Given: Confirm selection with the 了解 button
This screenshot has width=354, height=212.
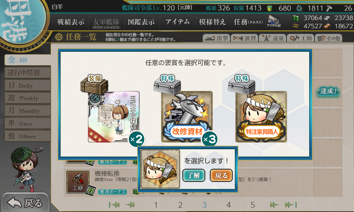Looking at the screenshot, I should point(194,176).
